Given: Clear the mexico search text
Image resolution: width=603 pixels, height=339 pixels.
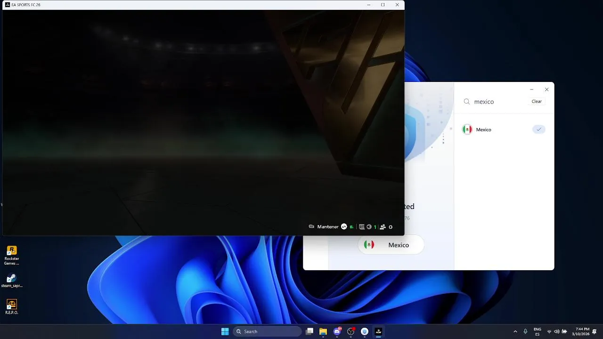Looking at the screenshot, I should point(537,101).
